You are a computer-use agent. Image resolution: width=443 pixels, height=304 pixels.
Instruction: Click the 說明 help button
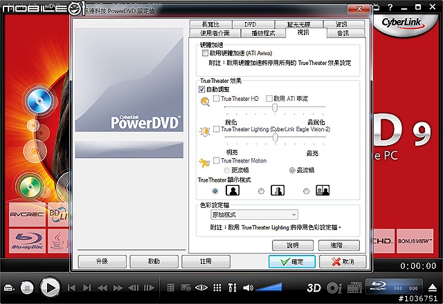(293, 245)
